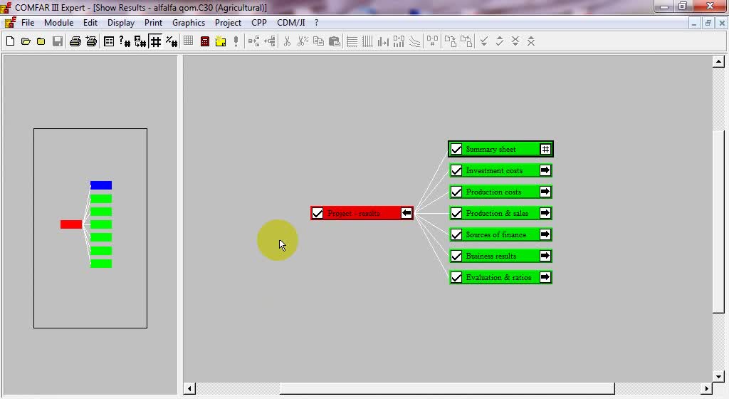Toggle the Project - results checkbox
The width and height of the screenshot is (729, 399).
(x=318, y=213)
